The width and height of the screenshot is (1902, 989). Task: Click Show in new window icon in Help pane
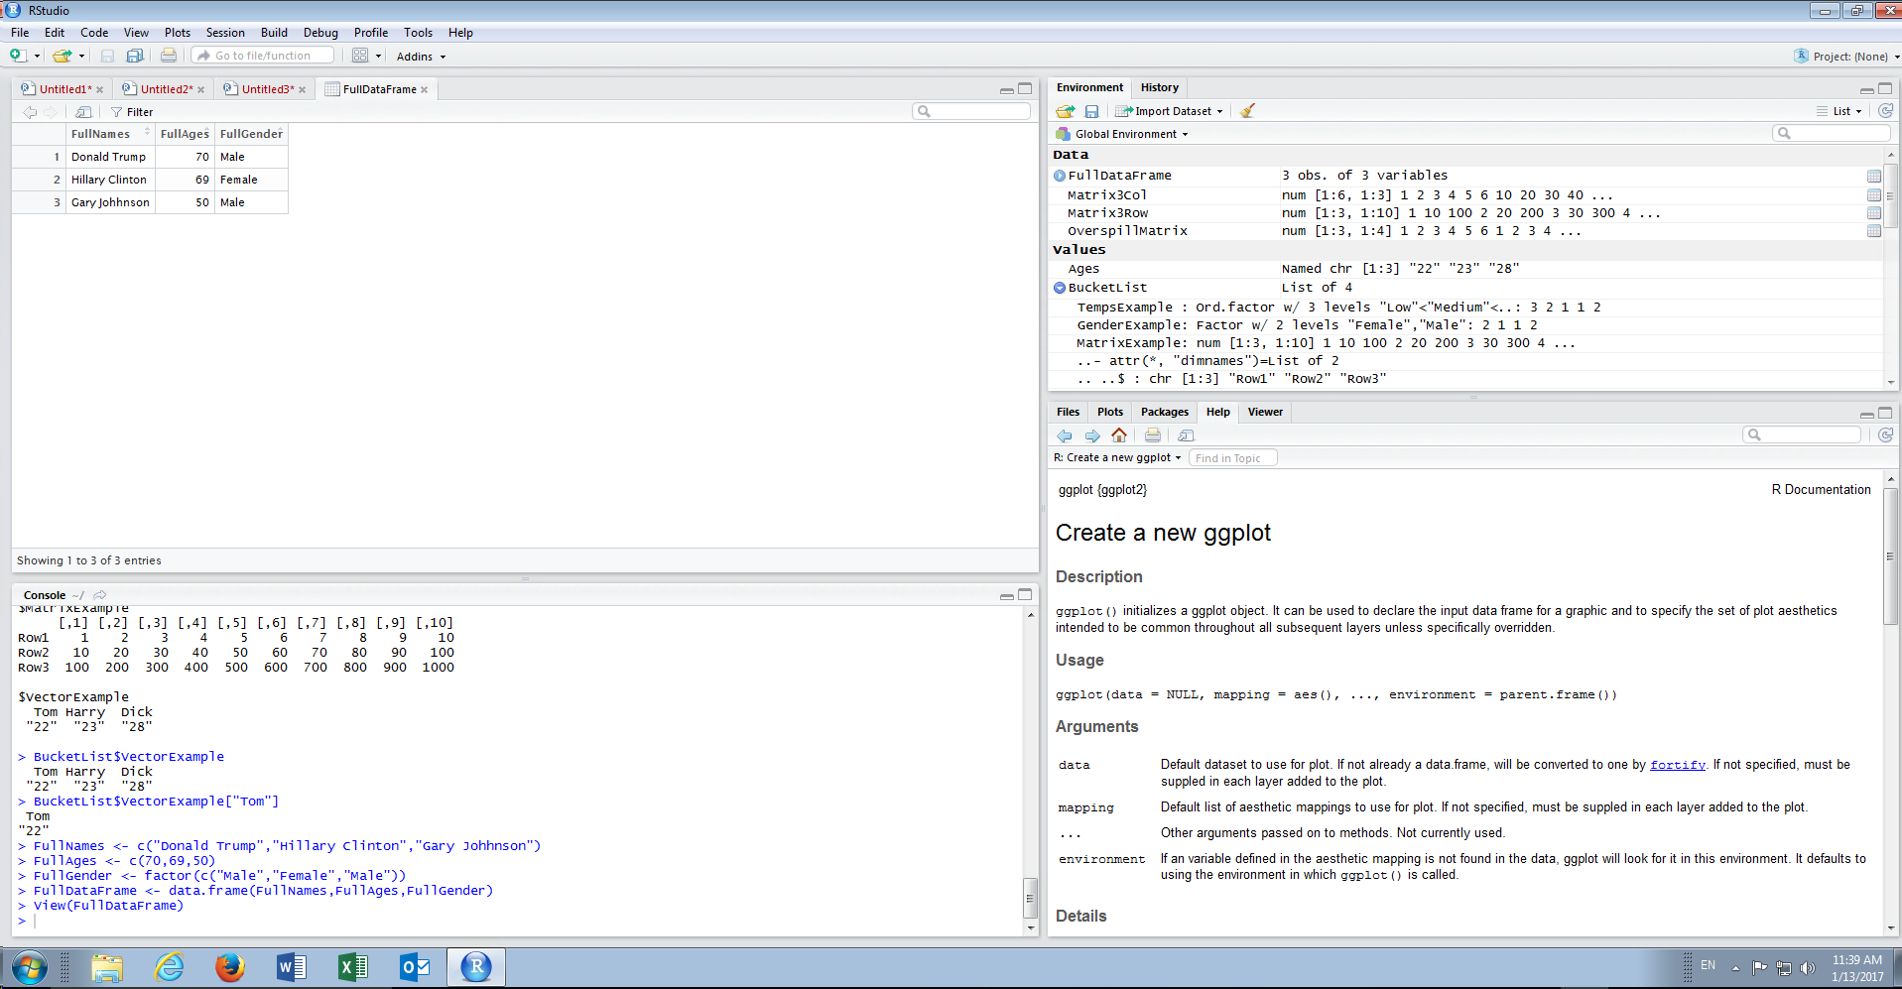[1186, 435]
